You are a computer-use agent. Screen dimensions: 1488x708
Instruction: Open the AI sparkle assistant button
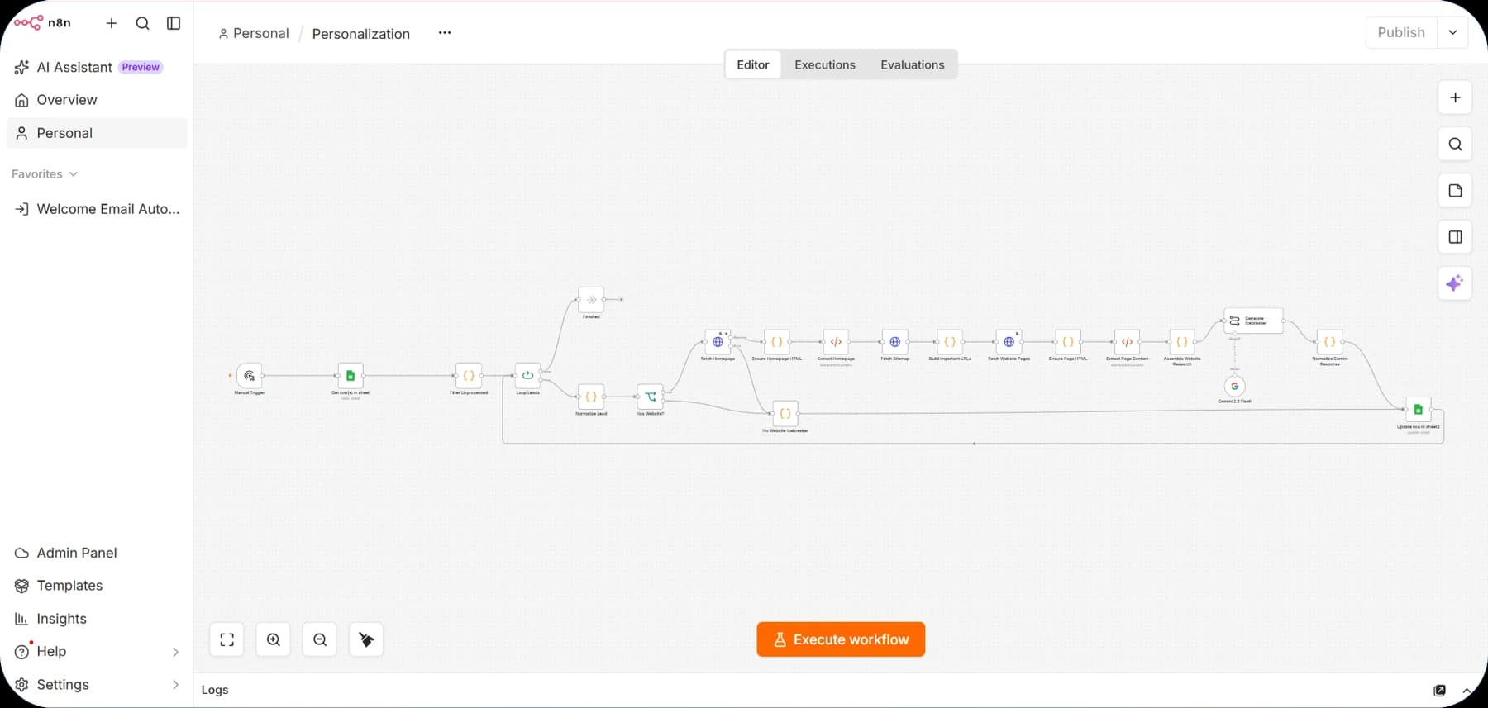1455,283
